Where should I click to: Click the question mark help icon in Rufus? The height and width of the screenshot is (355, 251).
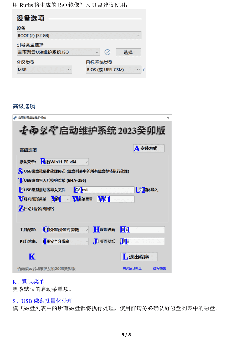coord(143,69)
